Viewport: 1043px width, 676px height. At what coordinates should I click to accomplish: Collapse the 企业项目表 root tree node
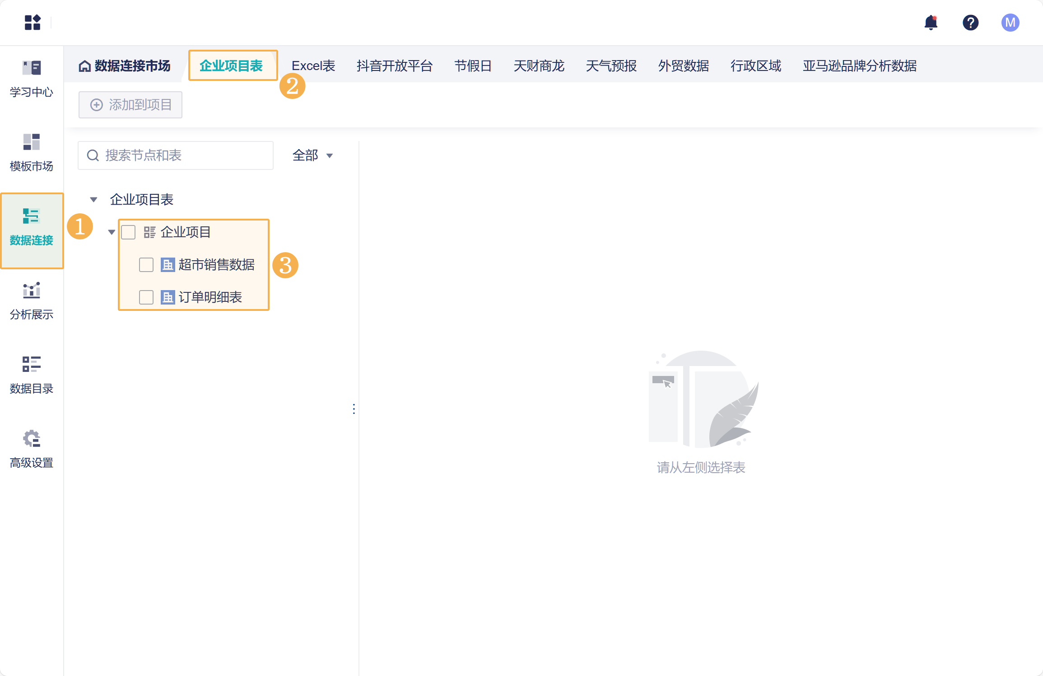tap(93, 200)
